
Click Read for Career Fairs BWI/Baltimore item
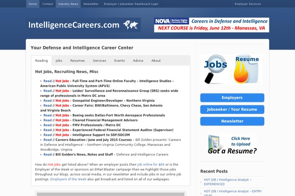[47, 105]
